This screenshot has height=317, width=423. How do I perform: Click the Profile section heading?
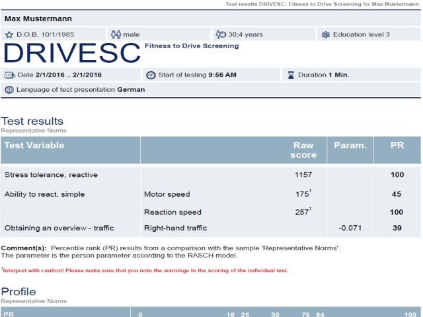coord(19,292)
